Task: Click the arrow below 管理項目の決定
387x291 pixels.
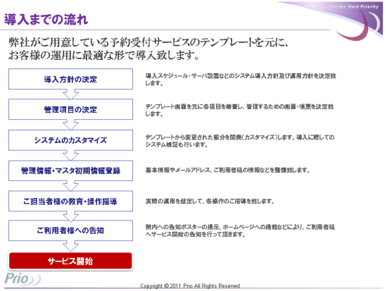Action: coord(70,125)
